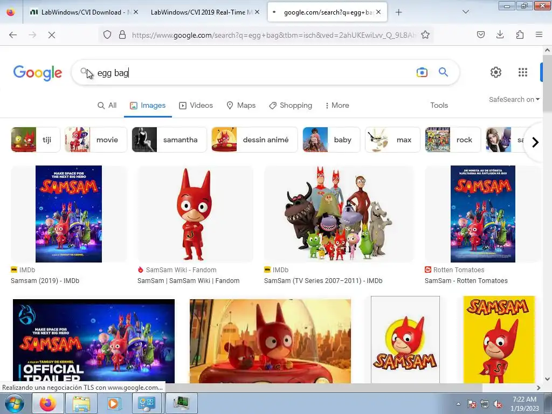Select the max suggestion chip
This screenshot has height=414, width=552.
(x=392, y=140)
